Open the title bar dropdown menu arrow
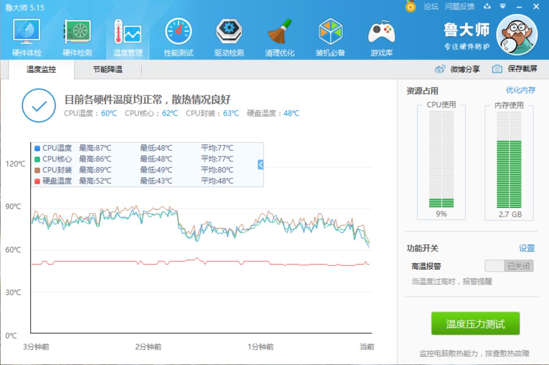549x365 pixels. coord(503,7)
